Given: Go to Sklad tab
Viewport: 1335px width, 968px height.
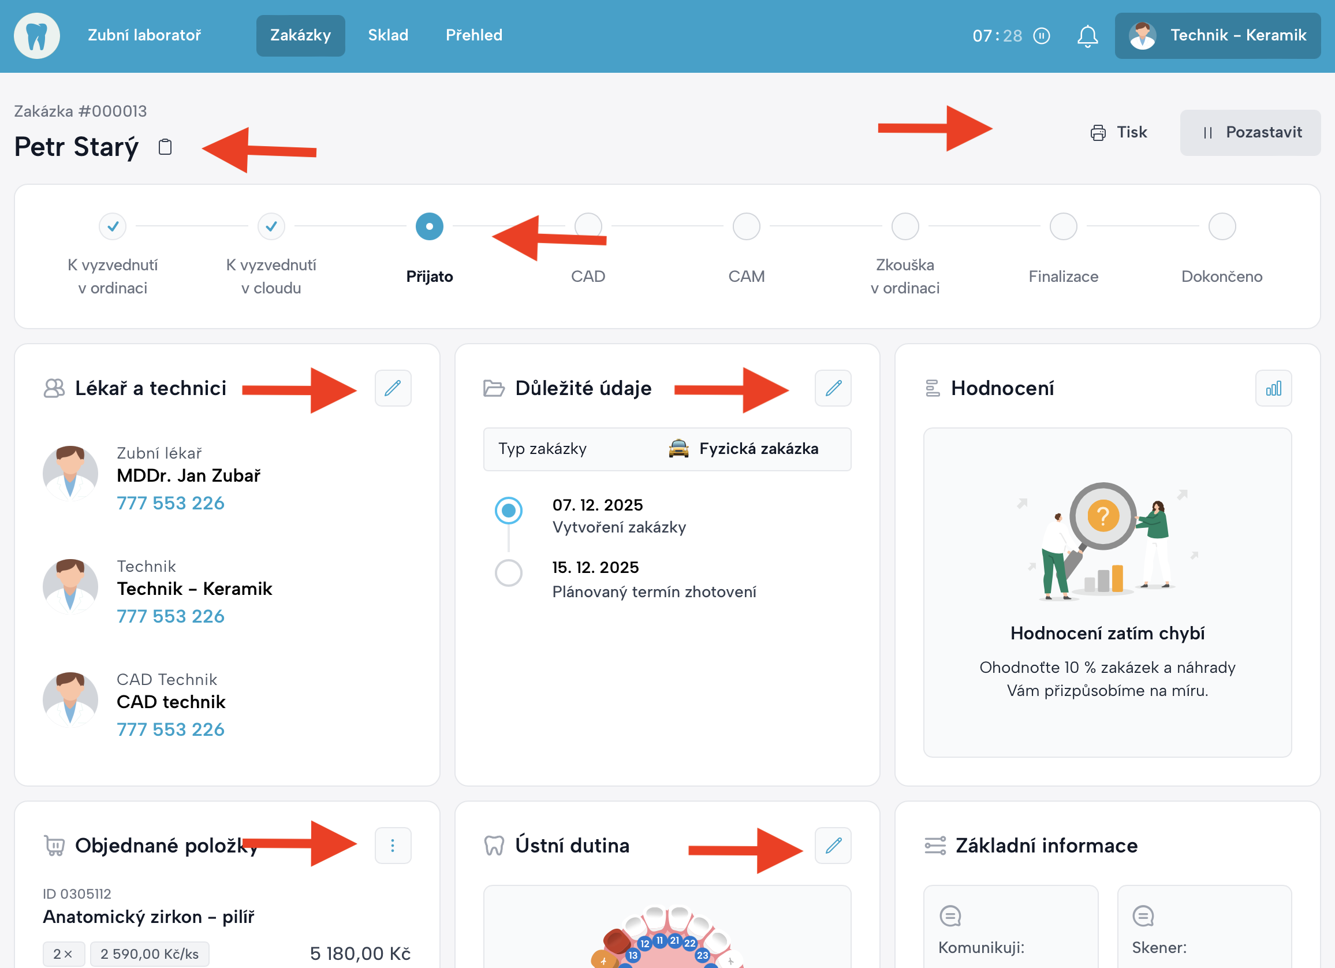Looking at the screenshot, I should pos(388,35).
